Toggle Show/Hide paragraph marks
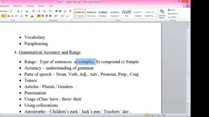The image size is (209, 117). click(x=70, y=11)
